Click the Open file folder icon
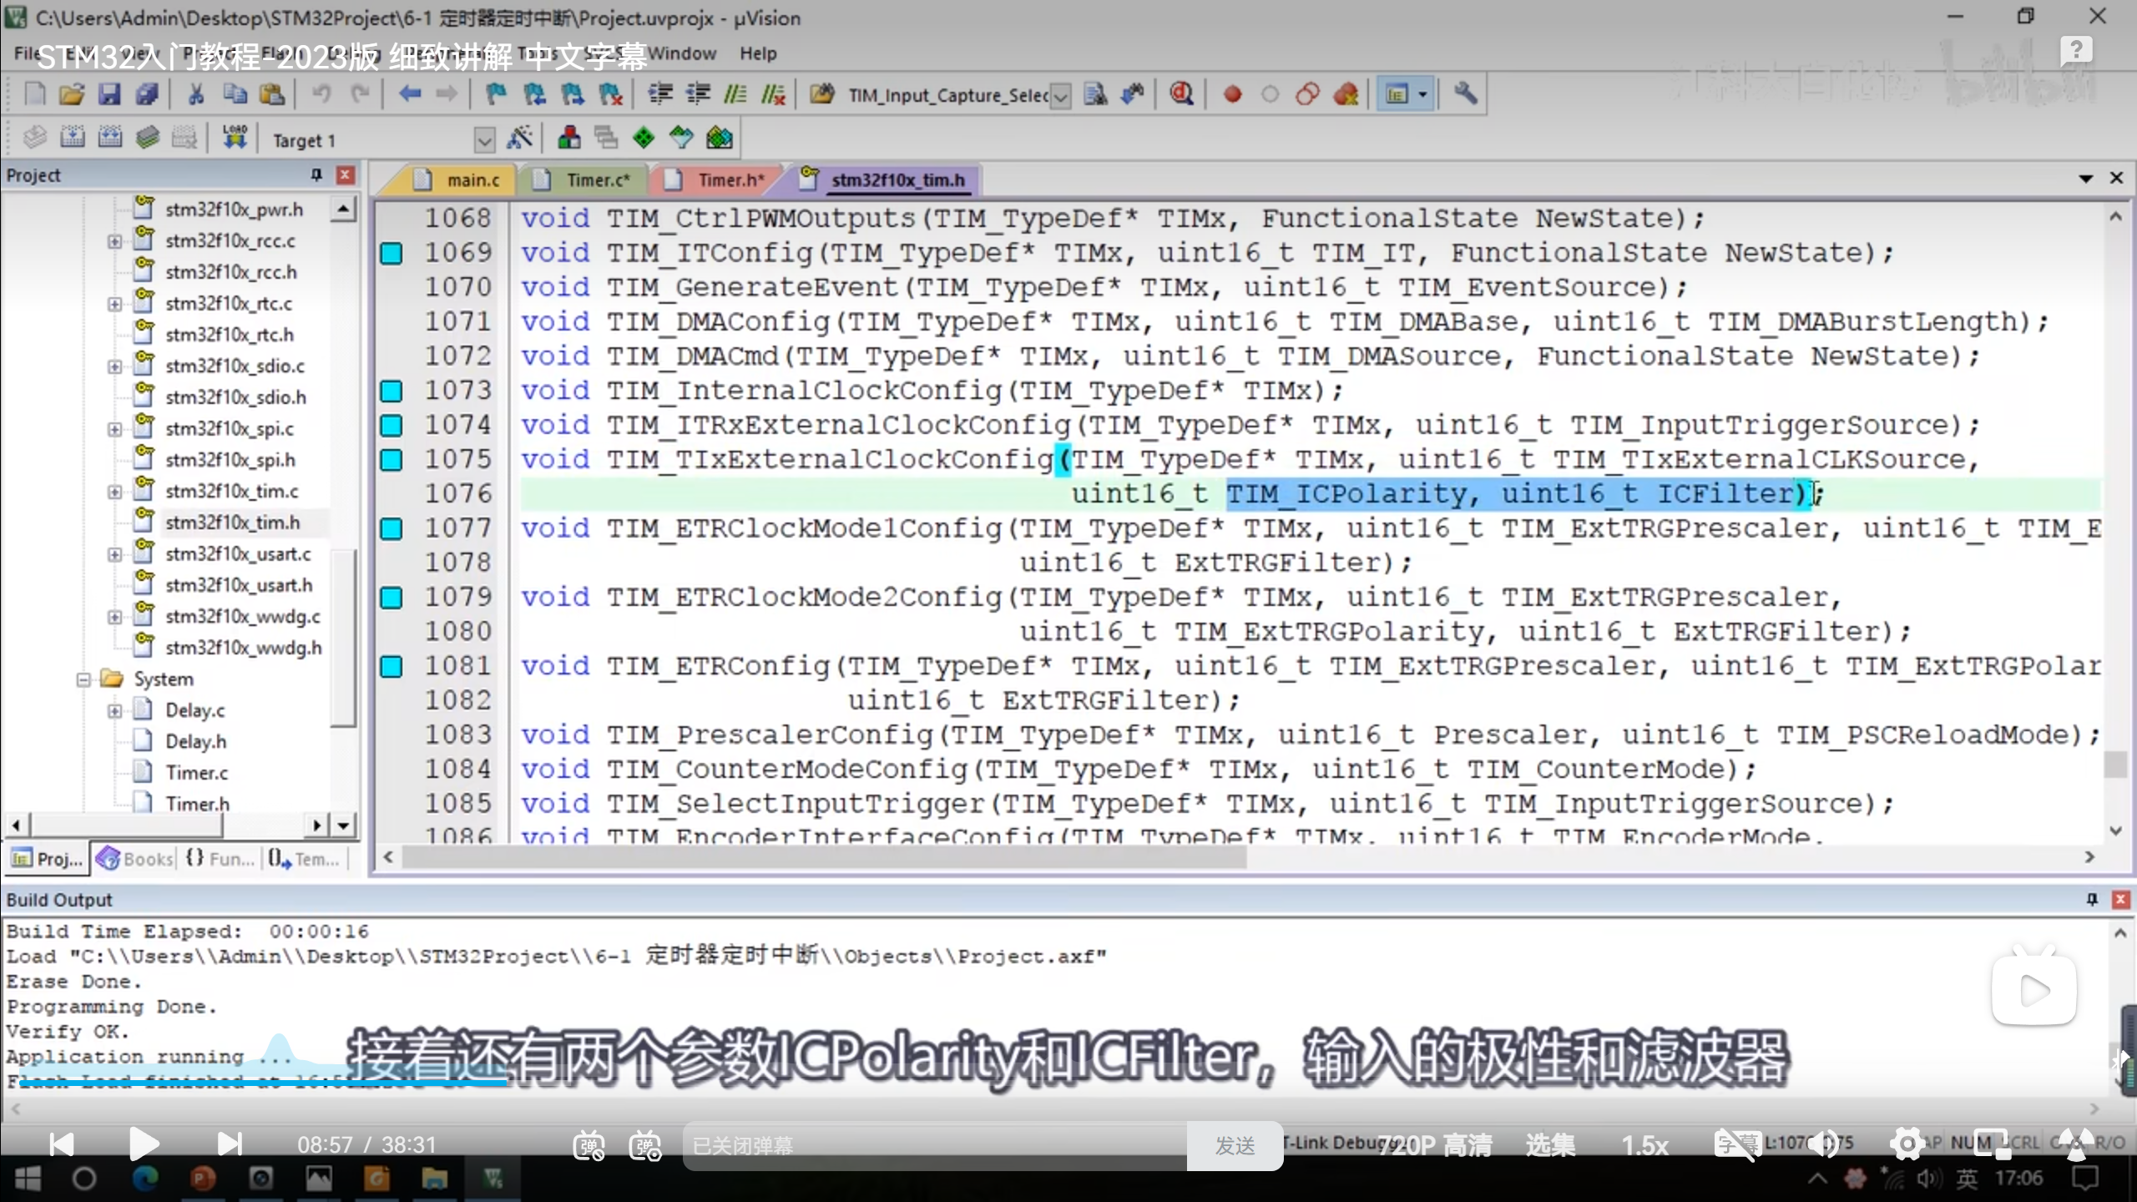Image resolution: width=2137 pixels, height=1202 pixels. [x=72, y=94]
